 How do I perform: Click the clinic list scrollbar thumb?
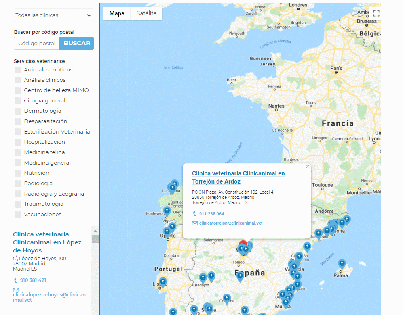95,238
